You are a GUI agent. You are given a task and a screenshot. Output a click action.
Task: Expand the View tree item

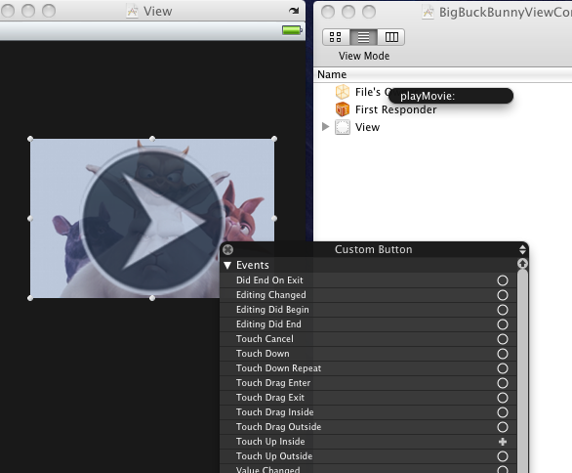(325, 127)
